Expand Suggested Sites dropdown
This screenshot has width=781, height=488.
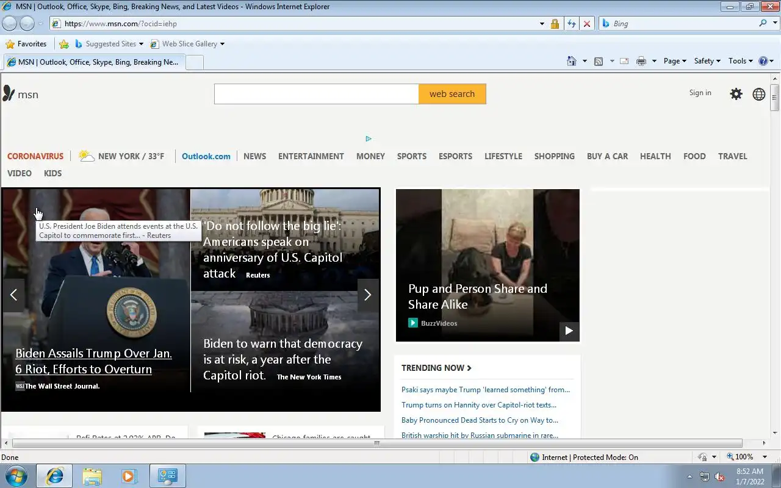point(141,44)
